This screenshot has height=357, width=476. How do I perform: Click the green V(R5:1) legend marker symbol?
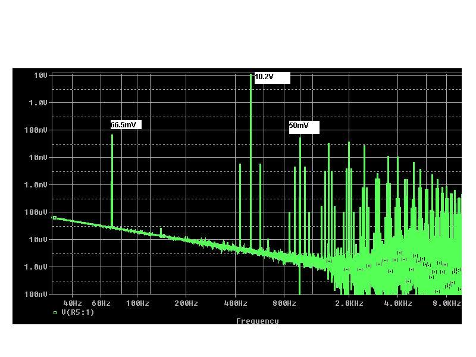click(x=55, y=312)
